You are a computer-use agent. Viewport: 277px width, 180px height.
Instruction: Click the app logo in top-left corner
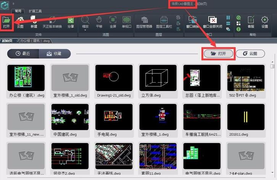[x=5, y=5]
